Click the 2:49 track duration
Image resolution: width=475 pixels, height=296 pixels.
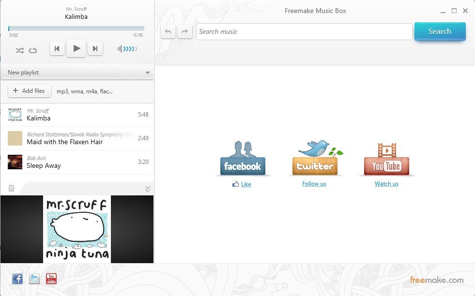click(143, 138)
